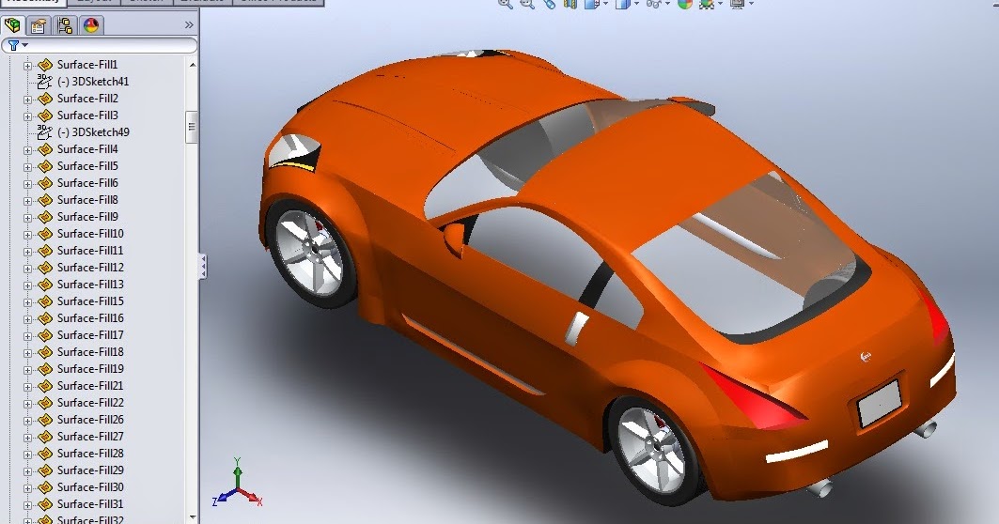Image resolution: width=999 pixels, height=524 pixels.
Task: Click the Hide/Show Items glasses icon
Action: (x=653, y=3)
